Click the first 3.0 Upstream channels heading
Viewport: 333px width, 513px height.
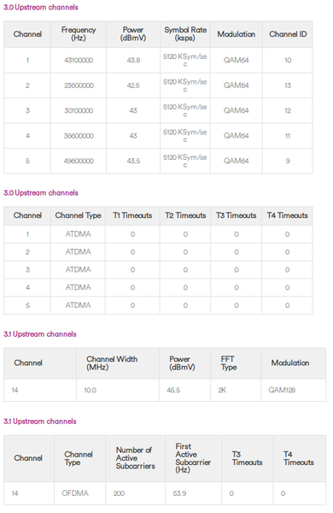(x=41, y=7)
